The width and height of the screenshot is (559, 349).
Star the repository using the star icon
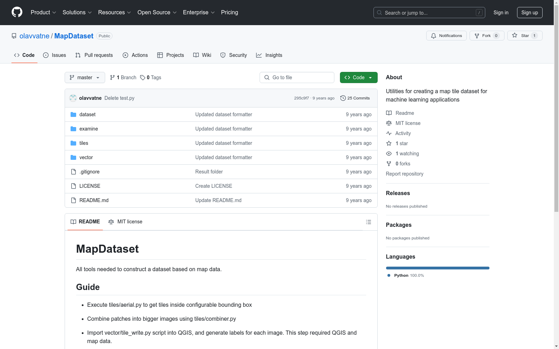pos(515,35)
